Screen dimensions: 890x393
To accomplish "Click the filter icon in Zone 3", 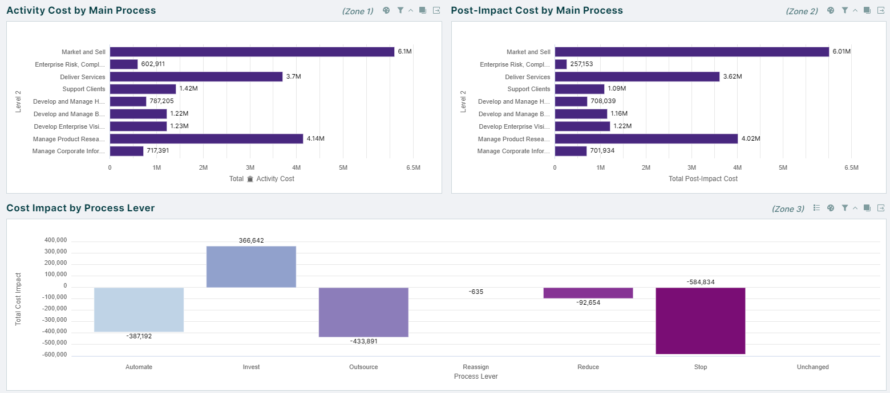I will [x=845, y=208].
